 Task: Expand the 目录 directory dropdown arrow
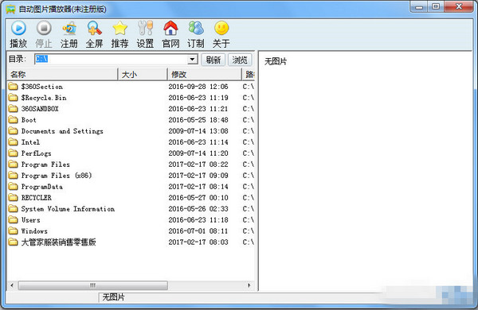192,59
